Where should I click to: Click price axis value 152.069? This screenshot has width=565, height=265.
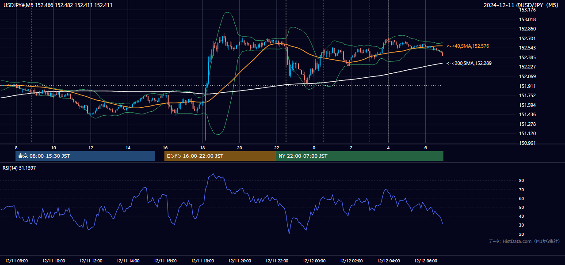[527, 76]
